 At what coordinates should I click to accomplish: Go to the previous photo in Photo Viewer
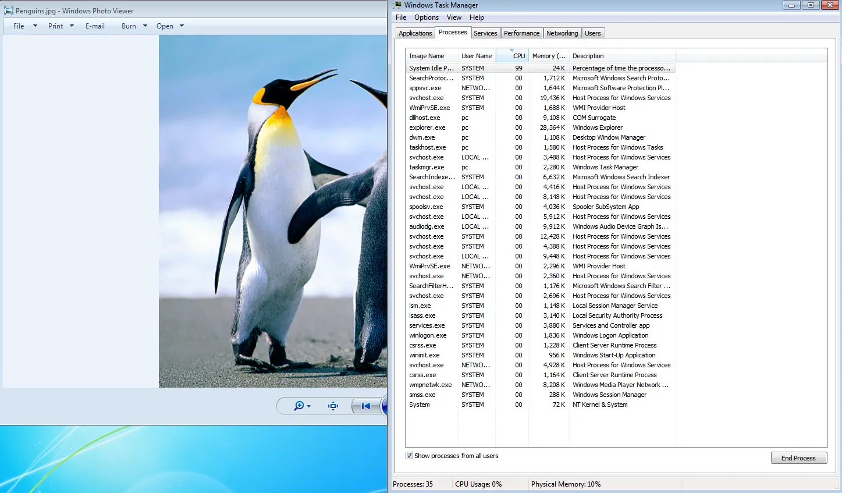366,406
